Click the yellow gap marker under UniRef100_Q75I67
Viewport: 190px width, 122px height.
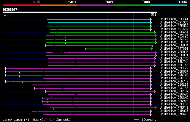[x=66, y=37]
